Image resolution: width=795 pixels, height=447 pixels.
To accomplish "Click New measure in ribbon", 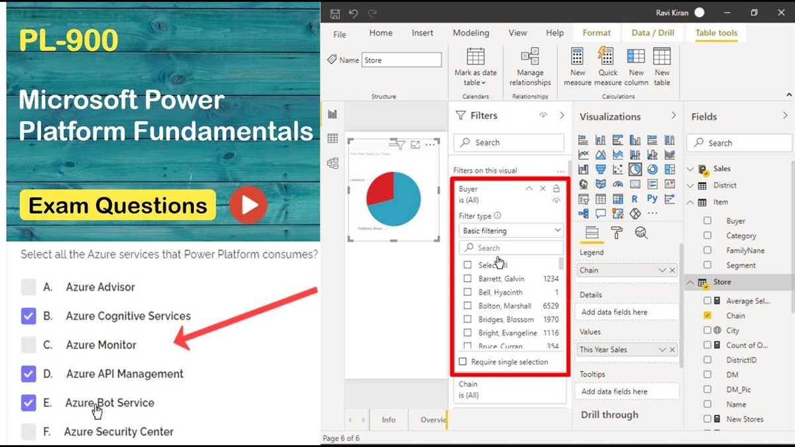I will (578, 67).
